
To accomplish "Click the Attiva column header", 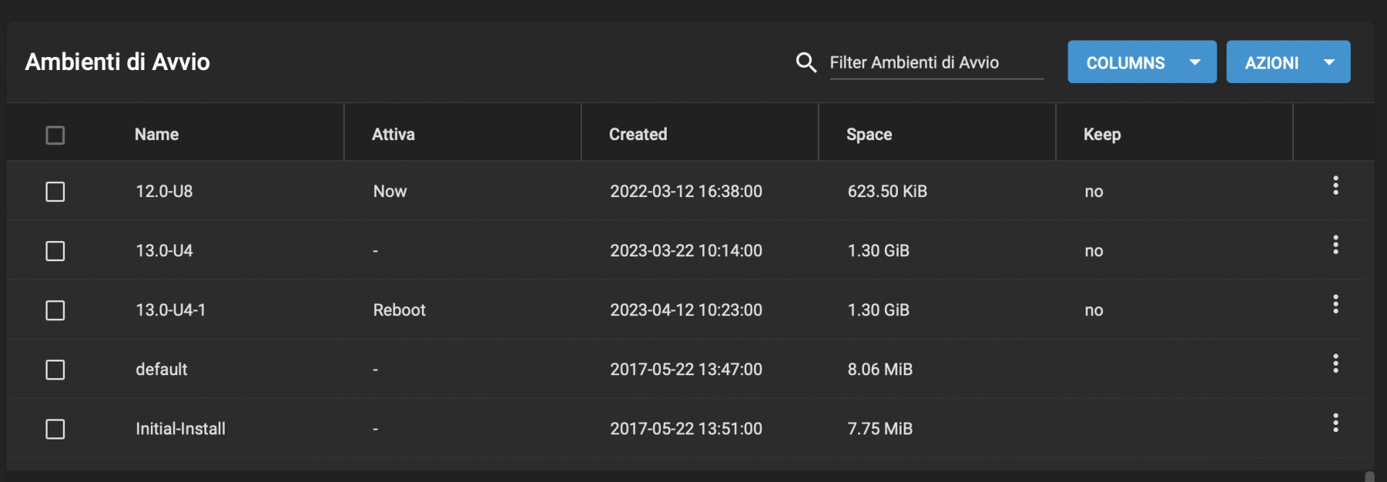I will pos(393,134).
